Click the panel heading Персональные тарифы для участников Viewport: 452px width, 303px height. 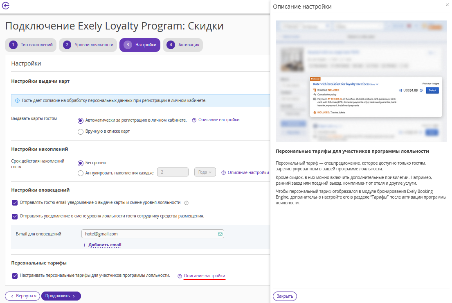coord(352,151)
